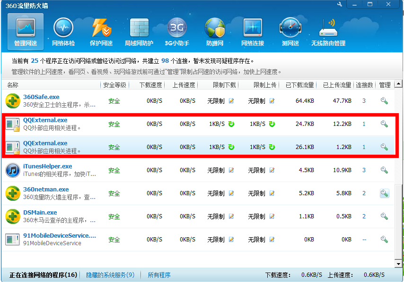The width and height of the screenshot is (404, 282).
Task: Open the 管理网速 speed management section
Action: pyautogui.click(x=26, y=32)
